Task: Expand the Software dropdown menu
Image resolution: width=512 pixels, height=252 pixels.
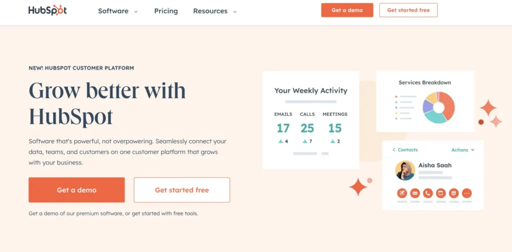Action: (118, 11)
